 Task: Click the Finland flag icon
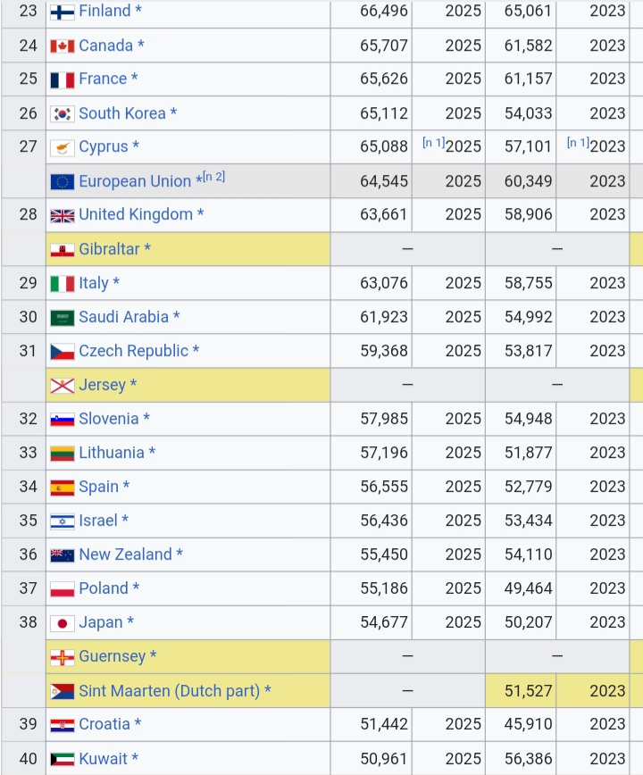63,12
